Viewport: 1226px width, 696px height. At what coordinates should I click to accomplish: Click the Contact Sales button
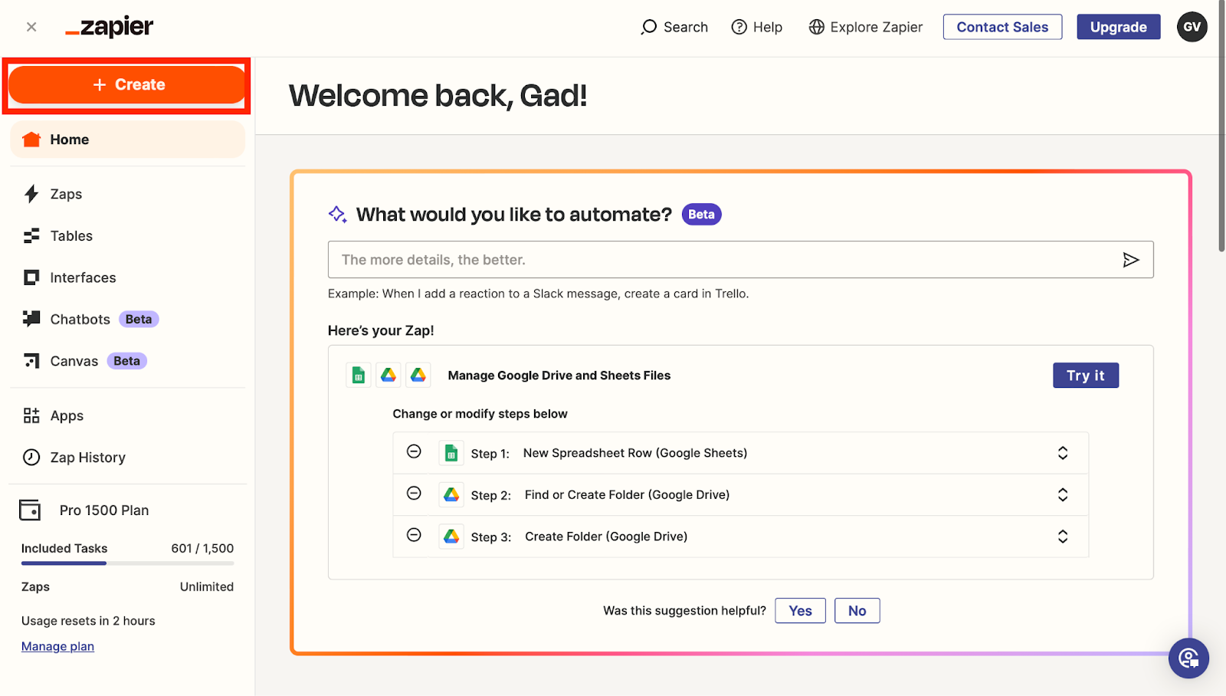1002,27
